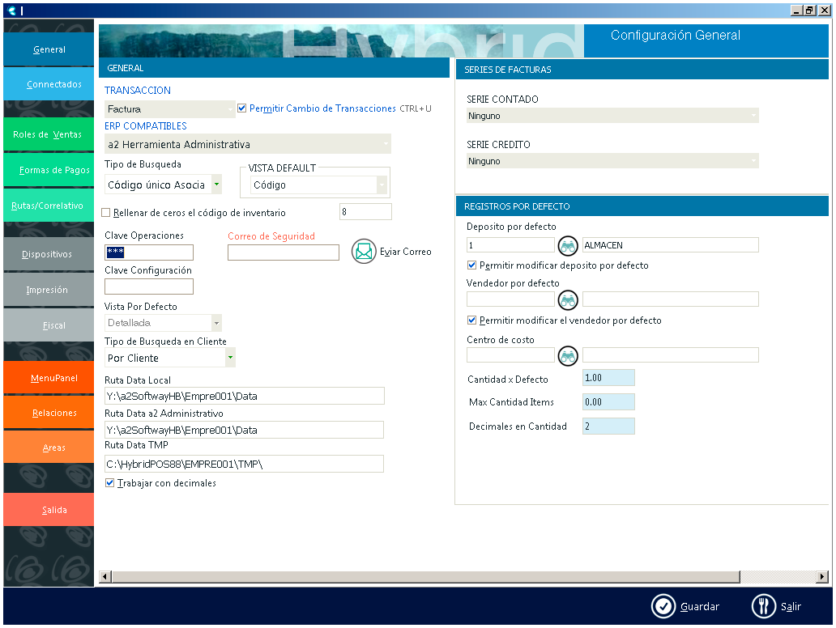This screenshot has width=836, height=628.
Task: Click the Vendedor por defecto name field
Action: click(670, 299)
